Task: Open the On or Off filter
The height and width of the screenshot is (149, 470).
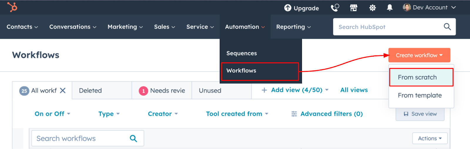Action: click(x=52, y=114)
